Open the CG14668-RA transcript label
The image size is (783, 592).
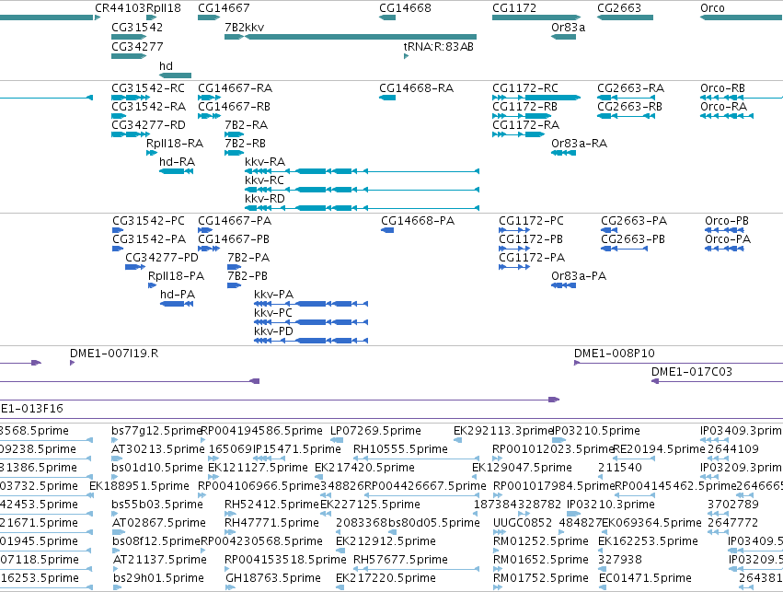417,88
